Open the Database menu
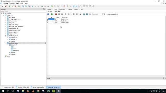The height and width of the screenshot is (93, 166). (x=5, y=3)
